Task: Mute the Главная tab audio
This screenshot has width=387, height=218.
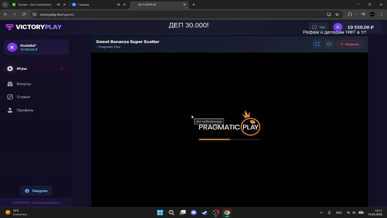Action: pos(118,5)
